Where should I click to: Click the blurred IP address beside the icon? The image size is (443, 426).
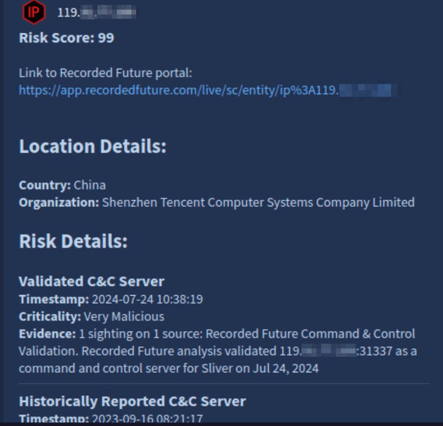click(x=97, y=12)
